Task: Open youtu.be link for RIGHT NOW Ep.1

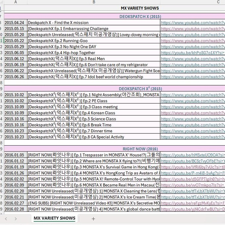Action: coord(193,155)
